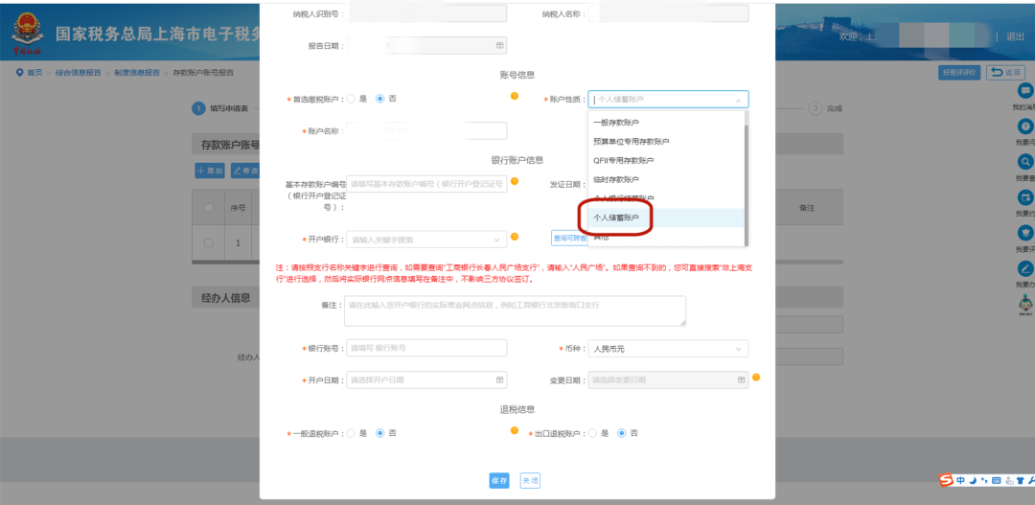Click the 保存 button
The width and height of the screenshot is (1035, 505).
click(x=499, y=481)
